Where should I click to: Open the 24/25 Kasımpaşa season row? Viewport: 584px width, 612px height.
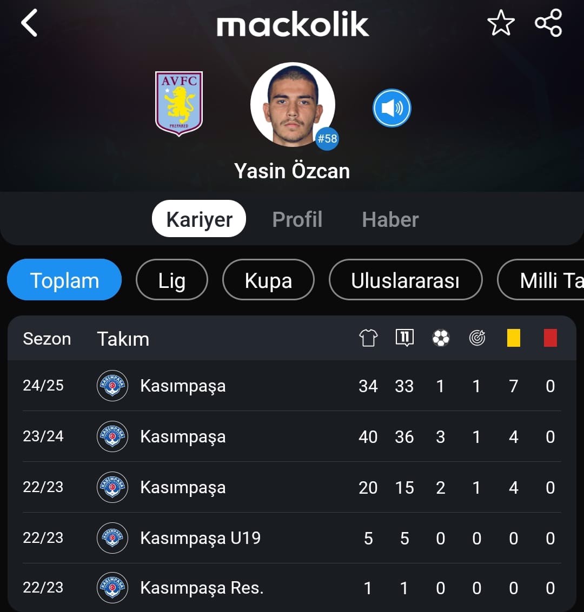(292, 386)
